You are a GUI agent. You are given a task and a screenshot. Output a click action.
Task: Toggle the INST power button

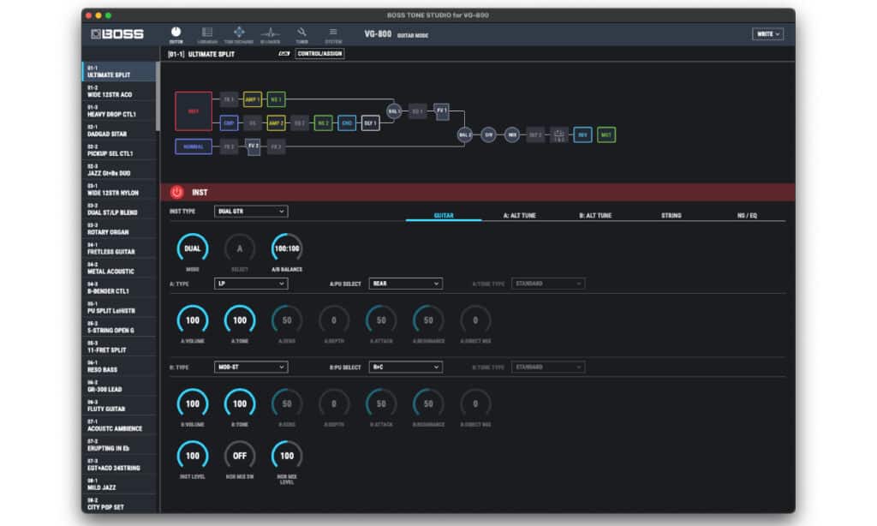(176, 192)
